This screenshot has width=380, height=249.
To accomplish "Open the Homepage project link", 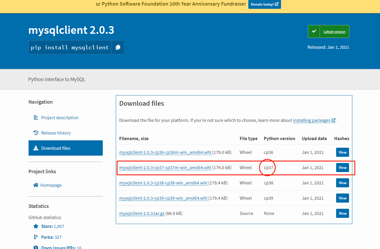I will (51, 185).
